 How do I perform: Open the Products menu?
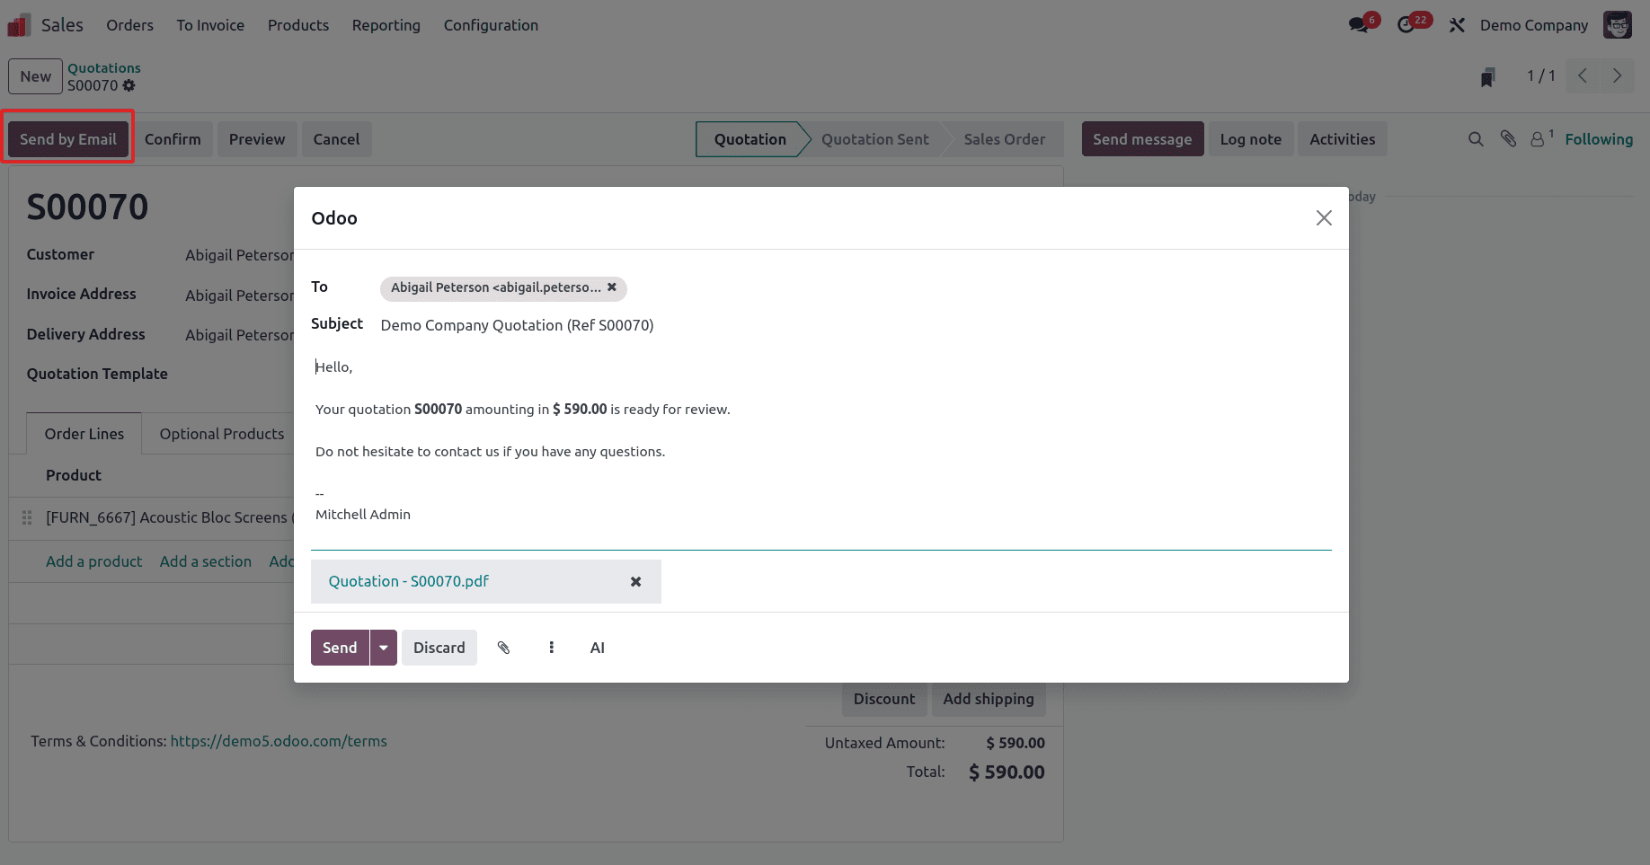click(x=298, y=25)
